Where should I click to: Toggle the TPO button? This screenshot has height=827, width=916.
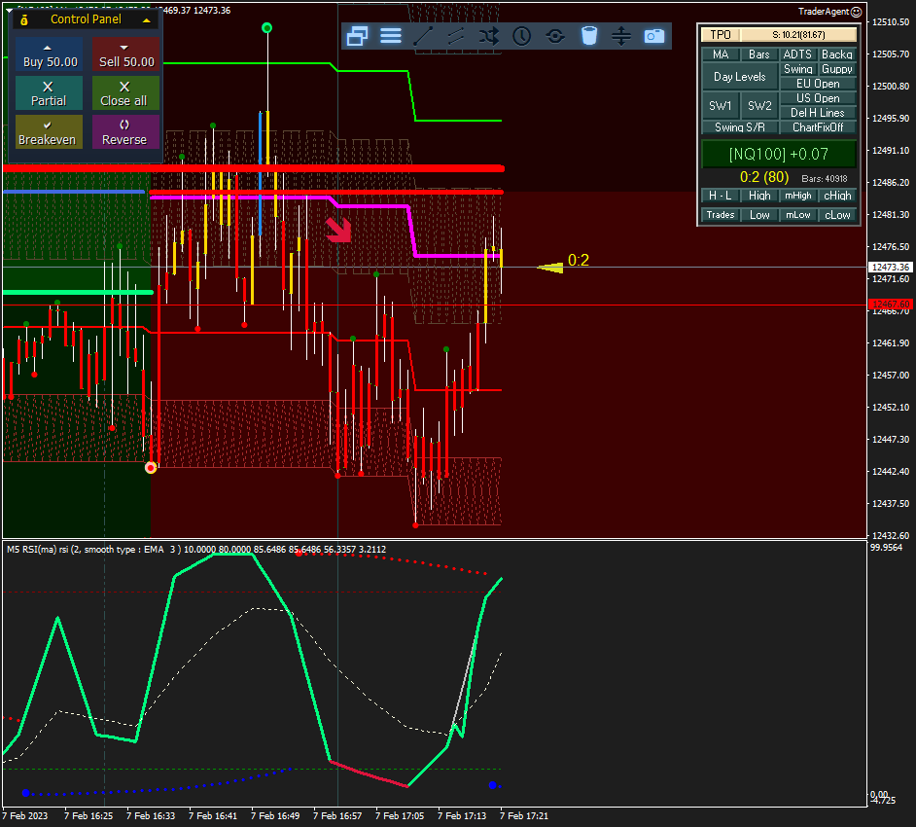721,34
